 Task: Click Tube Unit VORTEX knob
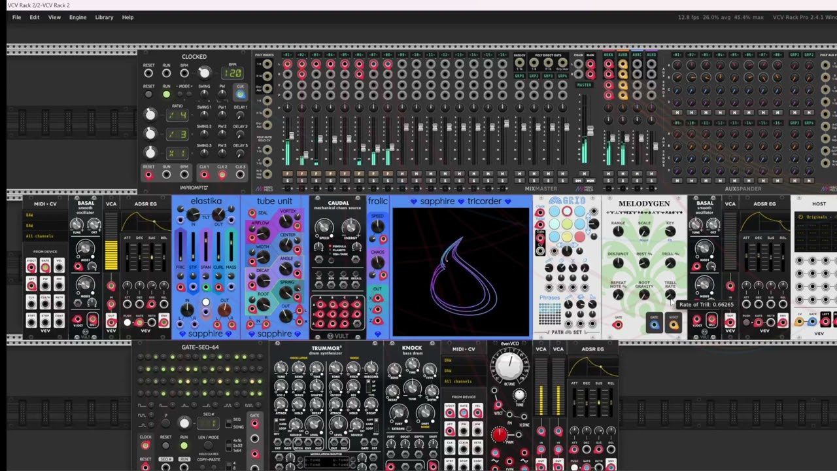point(286,220)
